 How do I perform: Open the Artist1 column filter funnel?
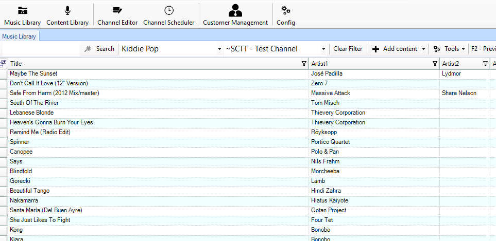[435, 64]
